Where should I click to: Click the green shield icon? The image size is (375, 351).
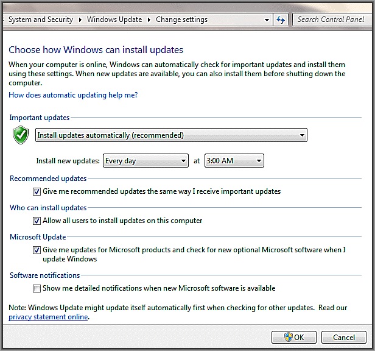tap(21, 135)
